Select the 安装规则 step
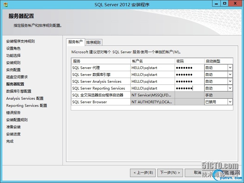244x183 pixels. click(x=13, y=63)
